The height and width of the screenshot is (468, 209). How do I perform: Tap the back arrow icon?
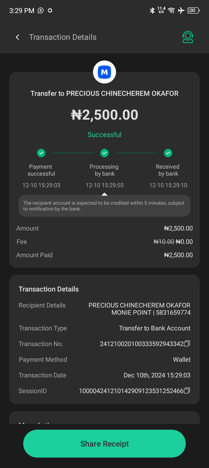pos(18,37)
